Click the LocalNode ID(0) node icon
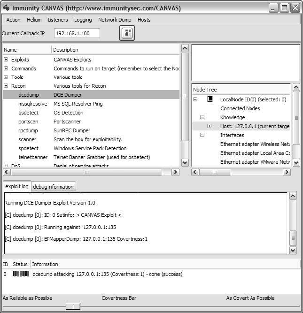 (211, 99)
